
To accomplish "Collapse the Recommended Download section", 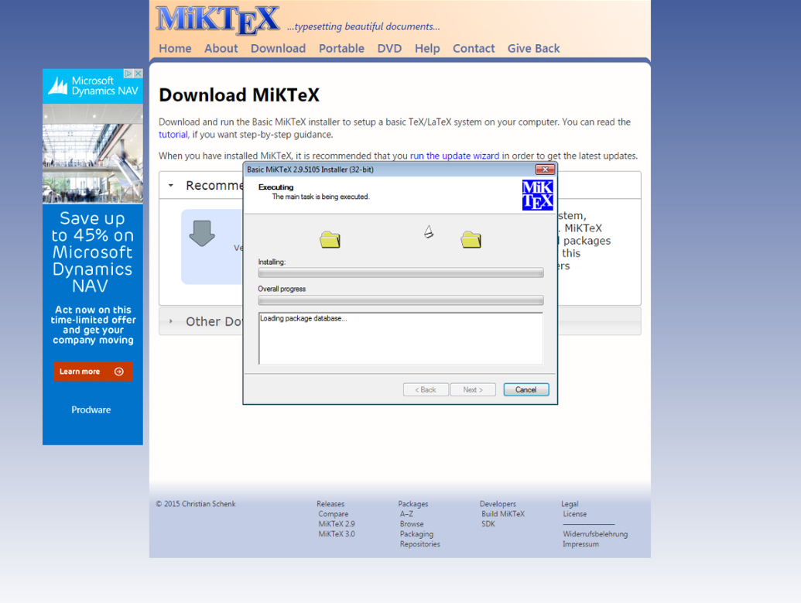I will point(171,186).
